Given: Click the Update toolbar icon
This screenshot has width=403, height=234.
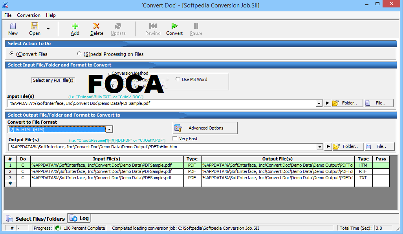Looking at the screenshot, I should pos(118,29).
